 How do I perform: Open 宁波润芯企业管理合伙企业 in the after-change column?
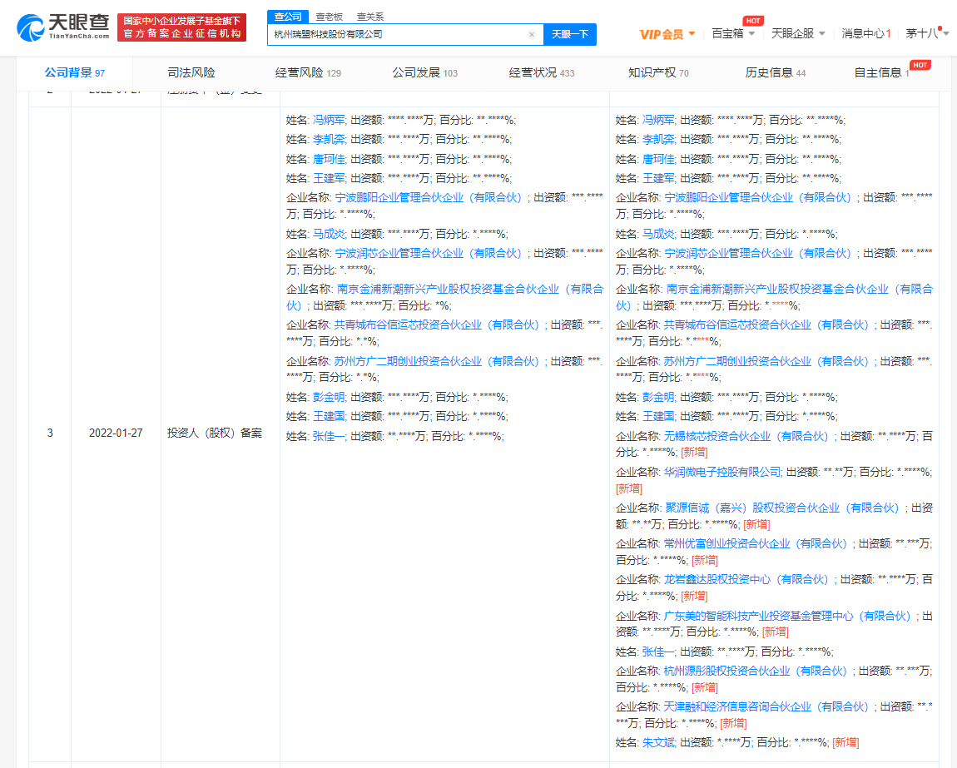point(758,253)
